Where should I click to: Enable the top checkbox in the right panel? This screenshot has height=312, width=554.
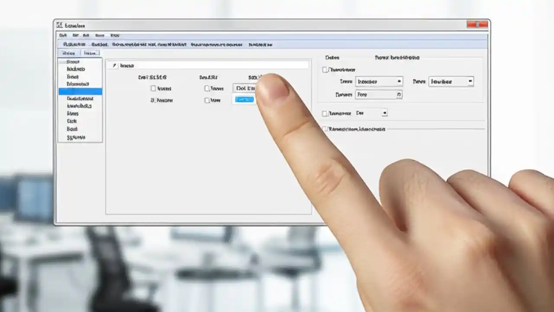pyautogui.click(x=325, y=70)
